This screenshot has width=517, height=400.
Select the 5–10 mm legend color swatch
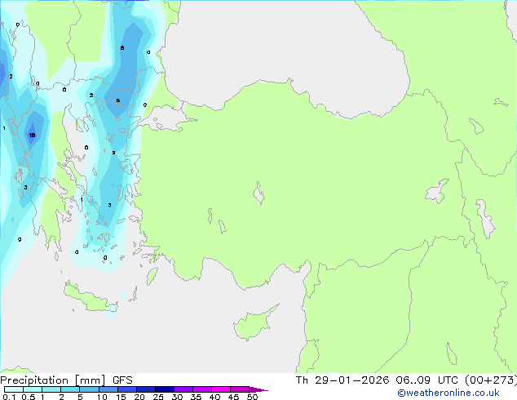(x=89, y=389)
